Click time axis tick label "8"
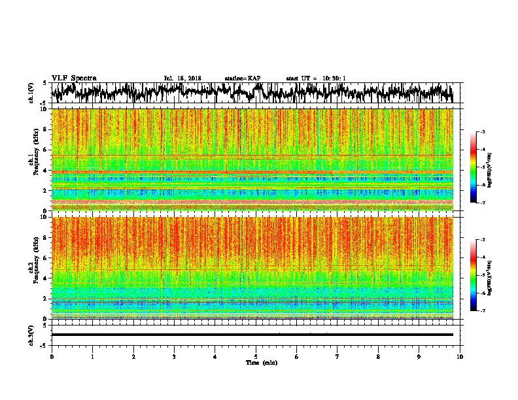This screenshot has height=400, width=518. pos(378,357)
